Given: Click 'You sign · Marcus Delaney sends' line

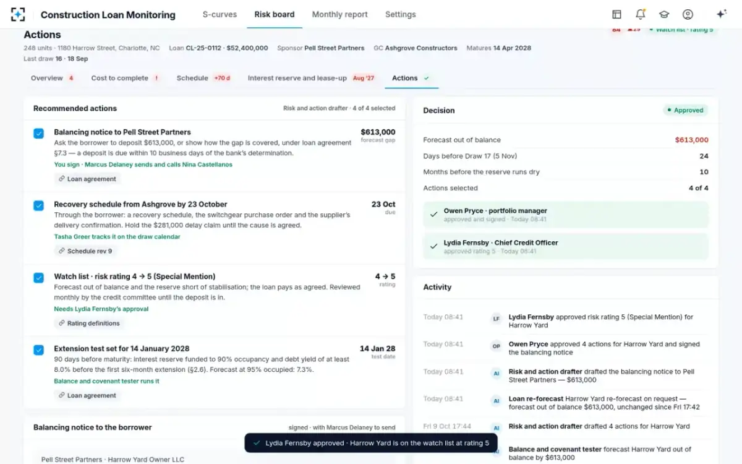Looking at the screenshot, I should point(143,165).
